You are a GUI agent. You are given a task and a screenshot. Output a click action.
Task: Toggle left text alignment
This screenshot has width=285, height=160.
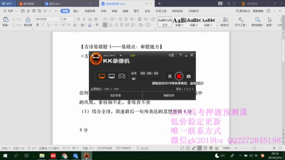click(x=105, y=25)
